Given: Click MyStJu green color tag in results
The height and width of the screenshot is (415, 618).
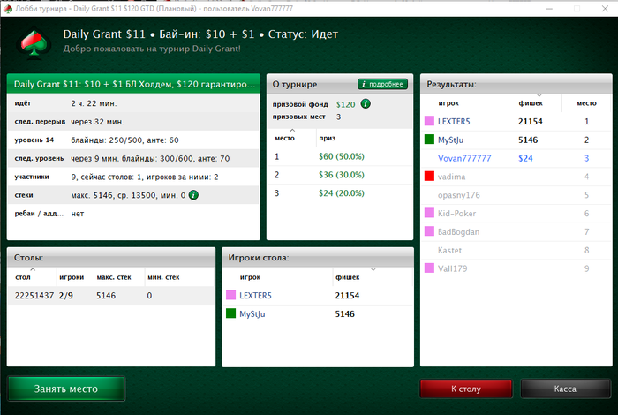Looking at the screenshot, I should coord(429,140).
